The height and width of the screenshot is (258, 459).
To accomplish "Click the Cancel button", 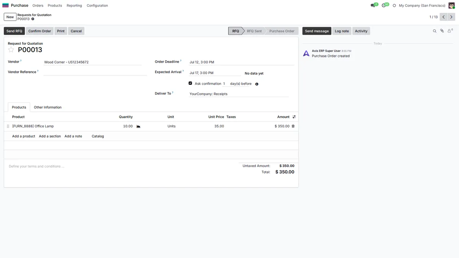I will [76, 31].
